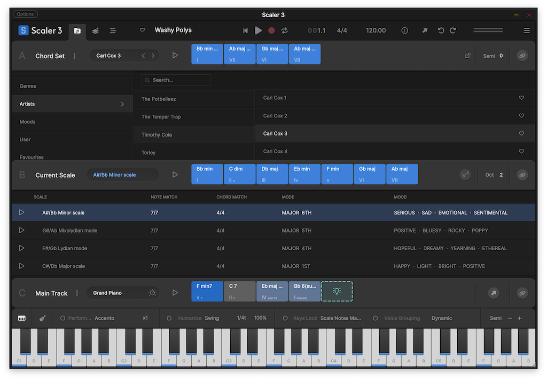Viewport: 547px width, 380px height.
Task: Click the red record button
Action: tap(271, 30)
